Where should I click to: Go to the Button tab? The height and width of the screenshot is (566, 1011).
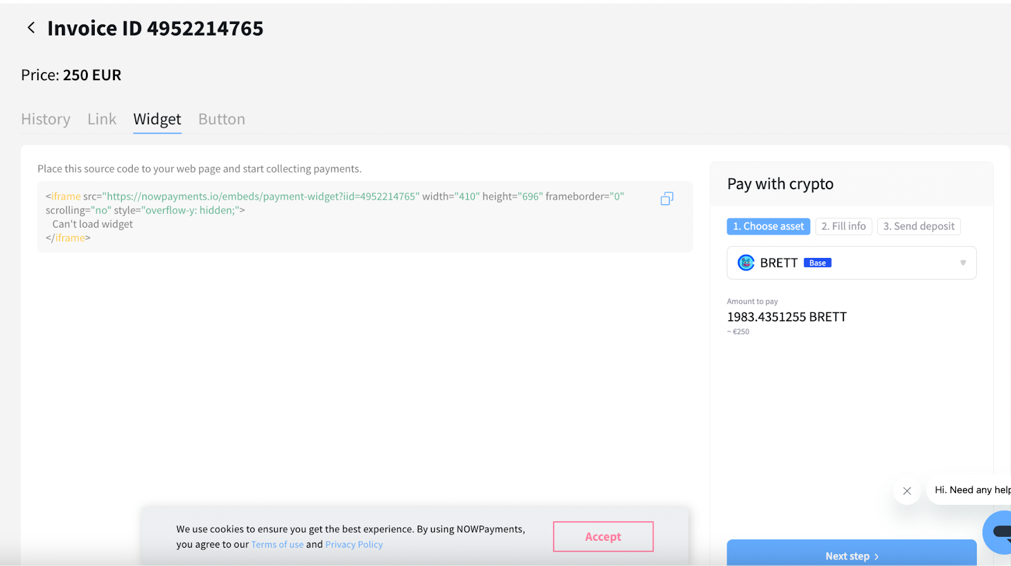tap(222, 119)
